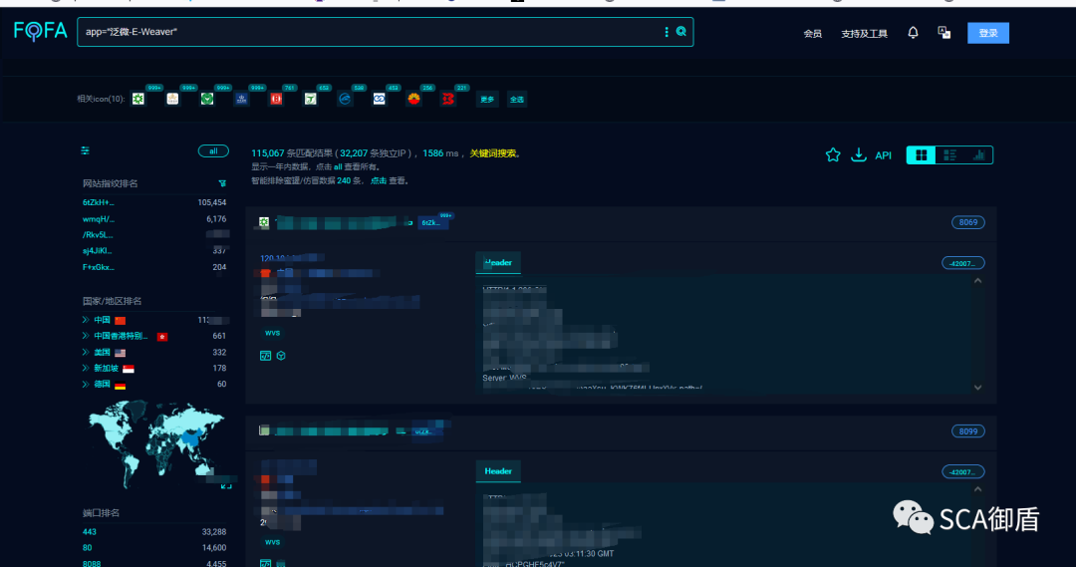
Task: Expand the 新加坡 country entry
Action: click(86, 368)
